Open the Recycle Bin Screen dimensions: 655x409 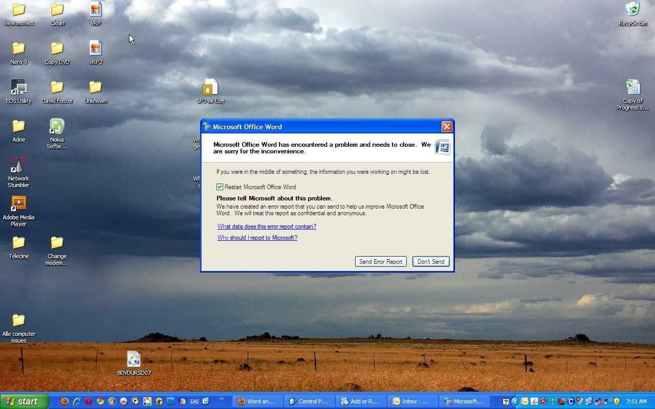click(x=632, y=14)
